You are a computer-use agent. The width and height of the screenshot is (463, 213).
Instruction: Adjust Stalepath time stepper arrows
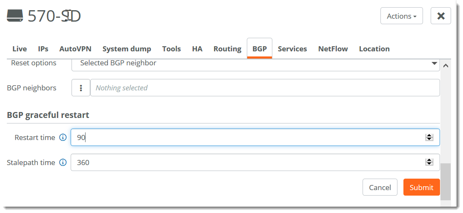tap(429, 163)
